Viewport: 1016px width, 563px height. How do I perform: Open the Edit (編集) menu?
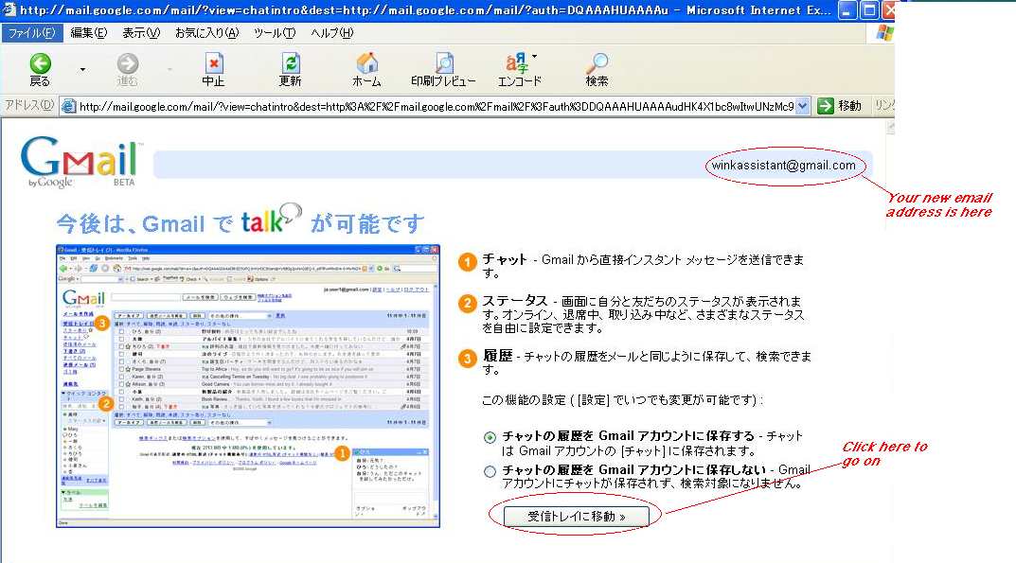pos(88,33)
